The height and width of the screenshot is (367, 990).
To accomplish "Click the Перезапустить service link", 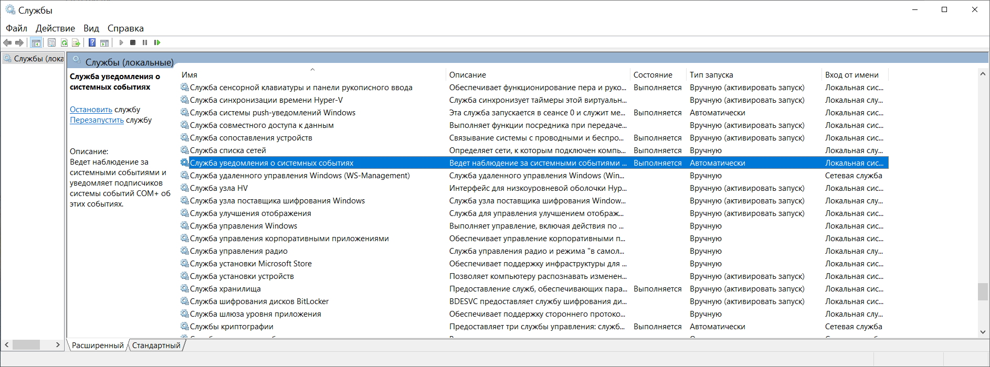I will [x=97, y=120].
